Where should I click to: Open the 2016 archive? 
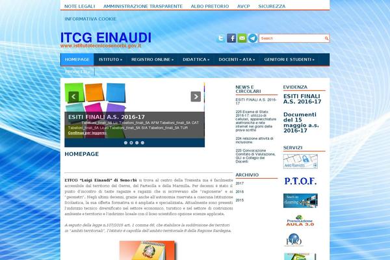point(239,192)
